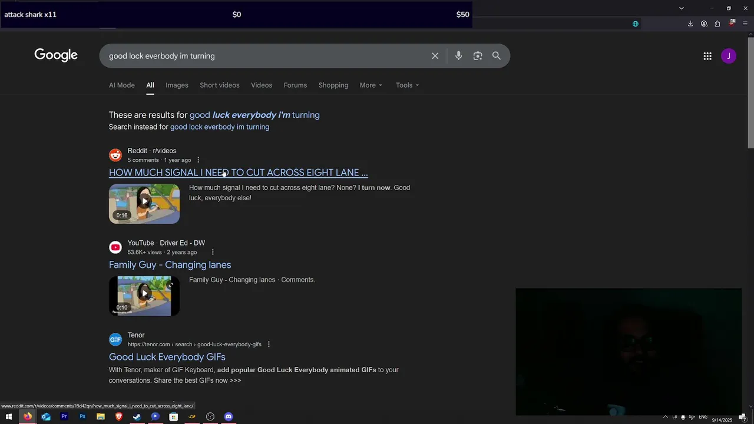Screen dimensions: 754x424
Task: Open the Tenor result three-dot options
Action: pyautogui.click(x=269, y=344)
